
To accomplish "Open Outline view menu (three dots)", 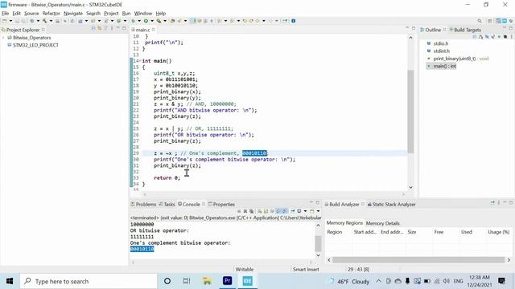I will [x=512, y=37].
